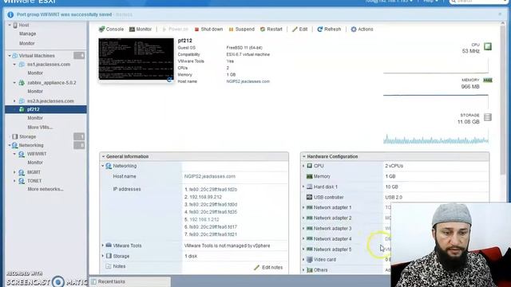Open the Recent tasks panel
This screenshot has height=287, width=511.
click(x=130, y=281)
